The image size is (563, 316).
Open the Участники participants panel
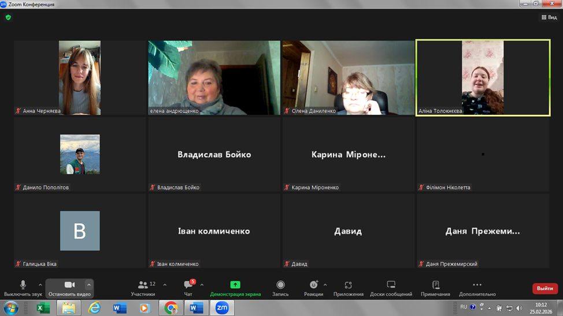(143, 287)
